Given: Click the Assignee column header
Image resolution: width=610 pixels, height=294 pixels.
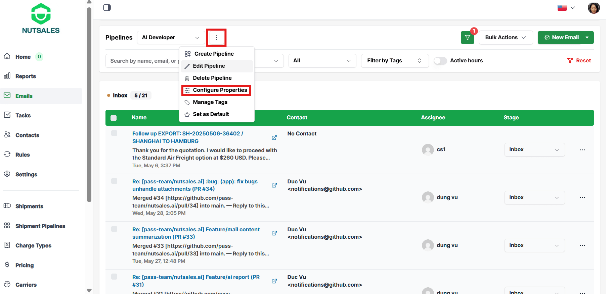Looking at the screenshot, I should [433, 118].
